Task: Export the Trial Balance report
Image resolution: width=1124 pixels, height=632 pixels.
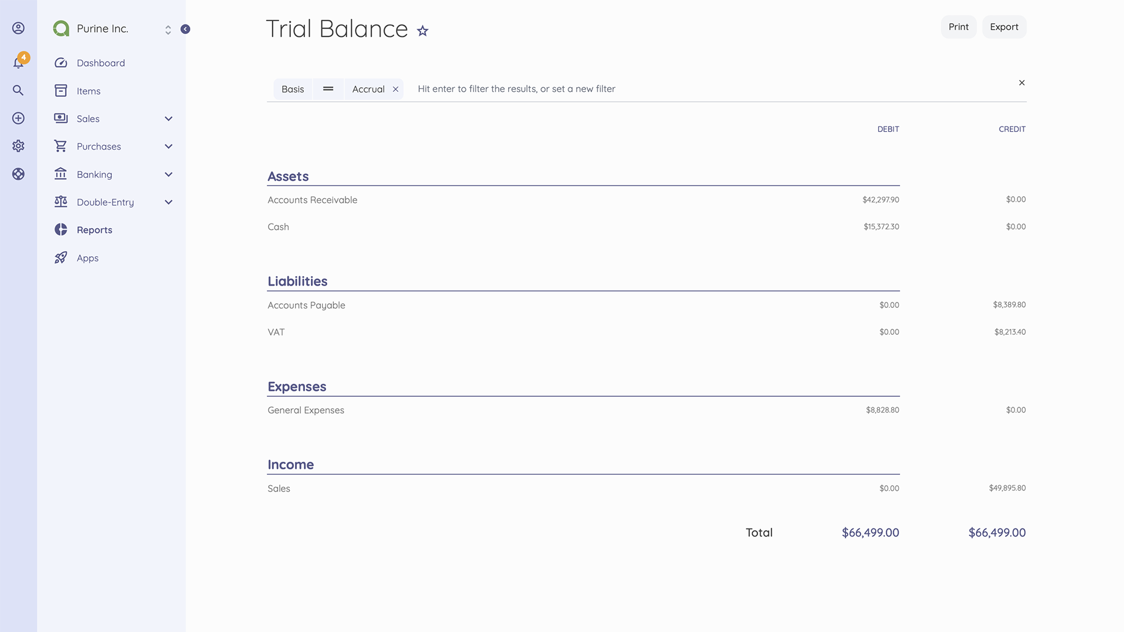Action: tap(1004, 26)
